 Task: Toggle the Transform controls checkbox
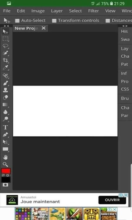point(54,21)
